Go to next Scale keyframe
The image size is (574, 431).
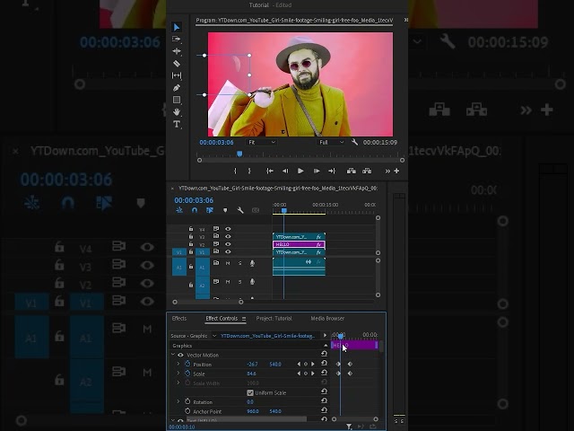pyautogui.click(x=313, y=374)
